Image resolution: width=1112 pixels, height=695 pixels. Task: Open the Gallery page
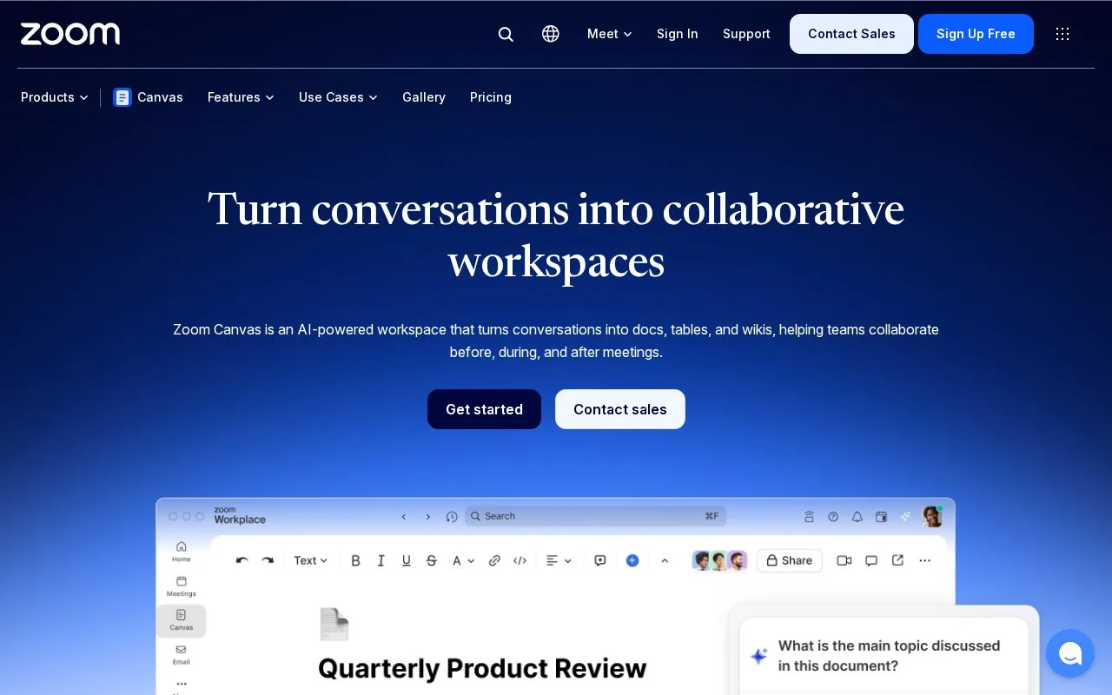(424, 97)
